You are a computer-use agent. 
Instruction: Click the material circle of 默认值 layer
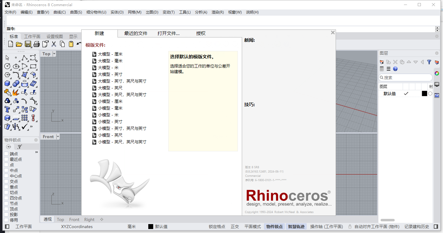pos(430,94)
